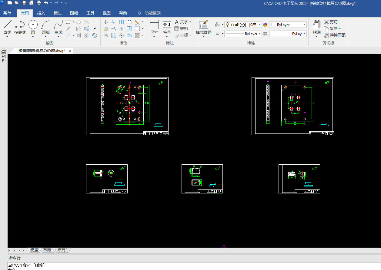Open the 图库 side panel
Image resolution: width=381 pixels, height=270 pixels.
(4, 56)
